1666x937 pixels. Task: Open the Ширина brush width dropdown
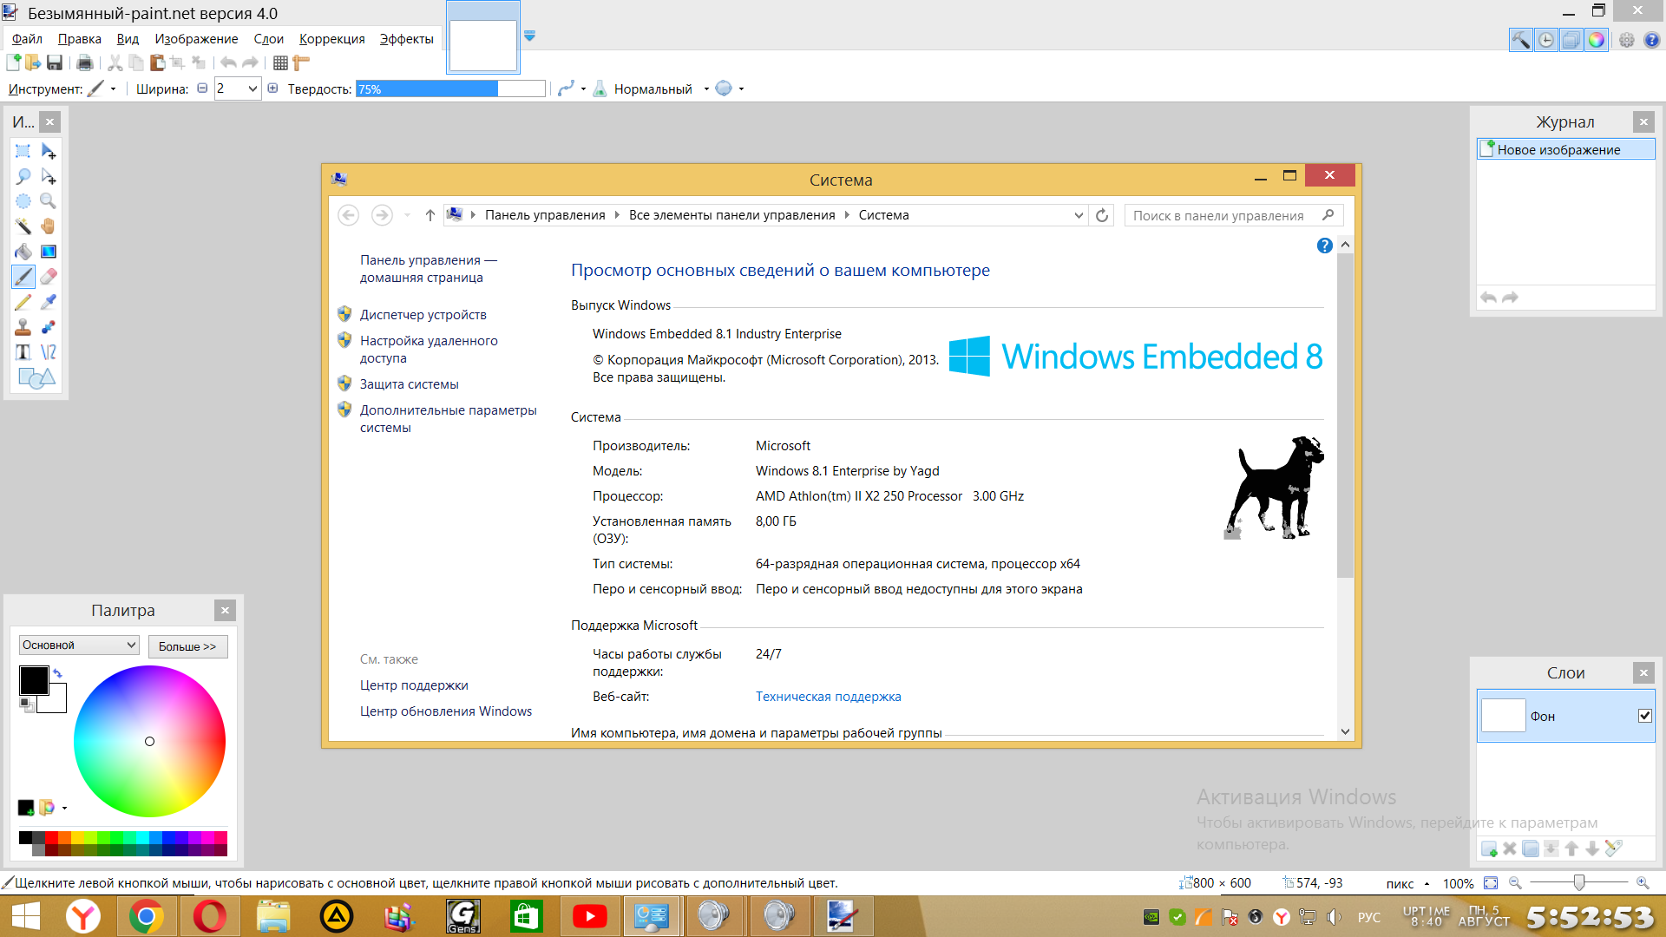253,88
